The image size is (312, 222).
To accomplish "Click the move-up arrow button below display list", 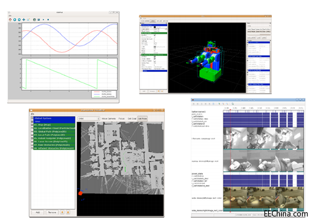I will pos(62,212).
